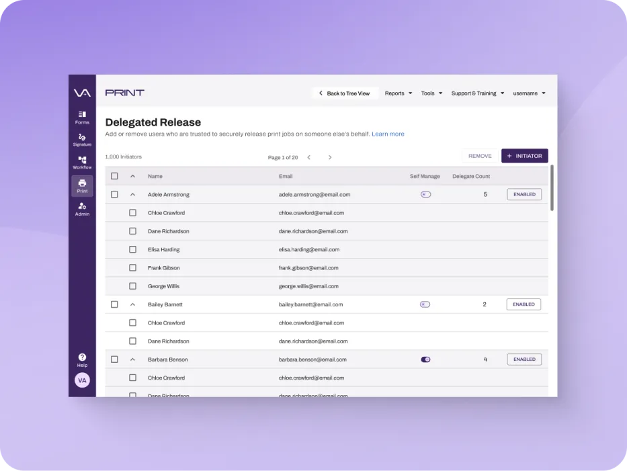Open the Workflow section icon
Screen dimensions: 627x471
tap(82, 162)
